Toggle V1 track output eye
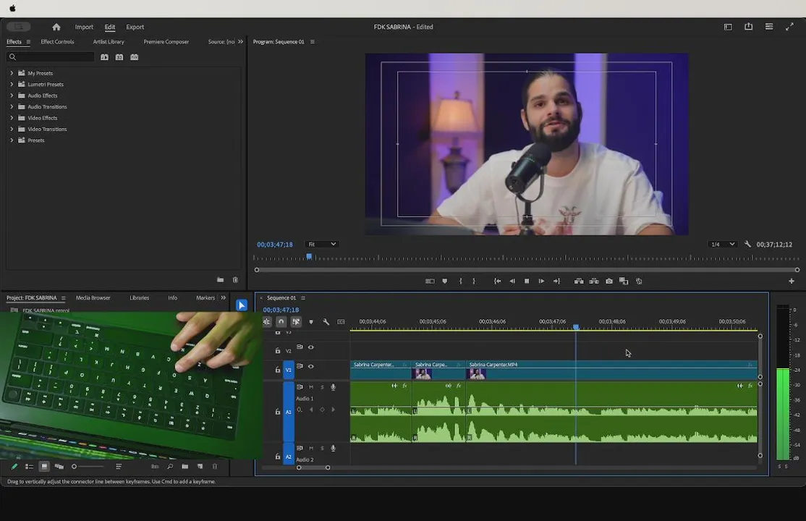The width and height of the screenshot is (806, 521). click(310, 367)
